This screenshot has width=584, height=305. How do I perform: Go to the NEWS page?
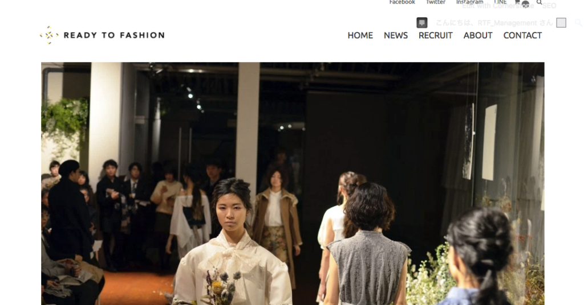coord(396,35)
